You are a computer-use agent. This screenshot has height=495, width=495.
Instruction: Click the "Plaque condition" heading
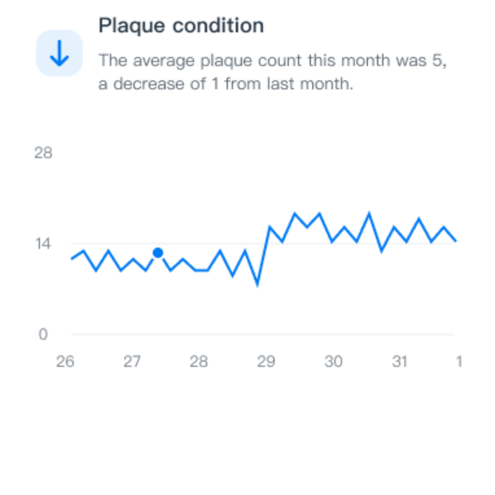[x=181, y=26]
